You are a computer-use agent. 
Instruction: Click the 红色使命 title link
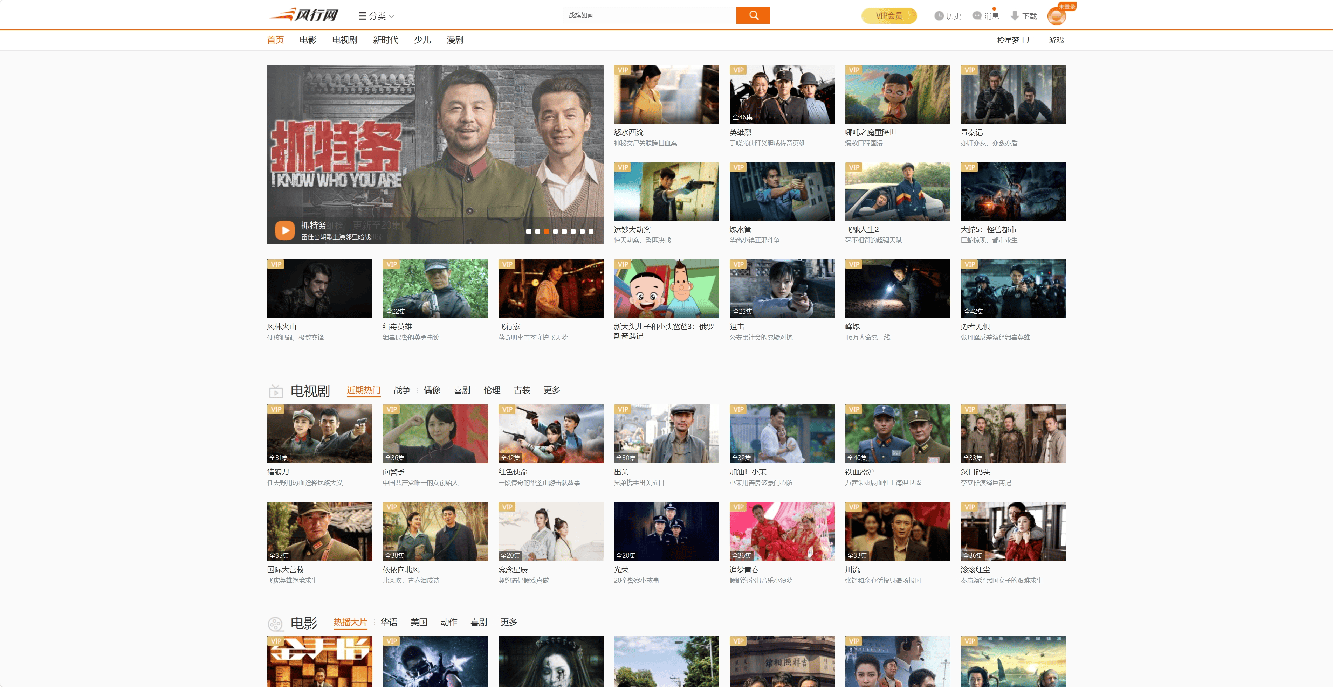(513, 472)
